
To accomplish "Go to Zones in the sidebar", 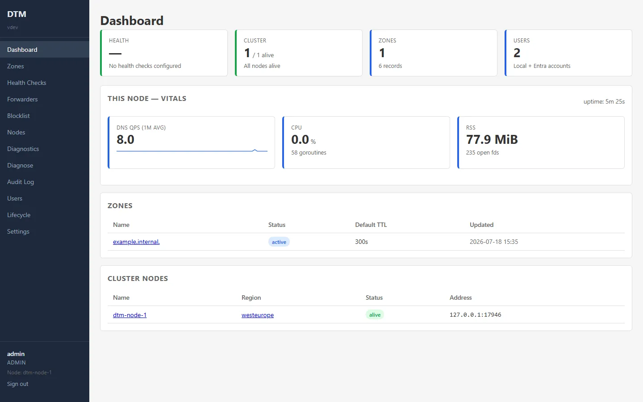I will point(45,66).
